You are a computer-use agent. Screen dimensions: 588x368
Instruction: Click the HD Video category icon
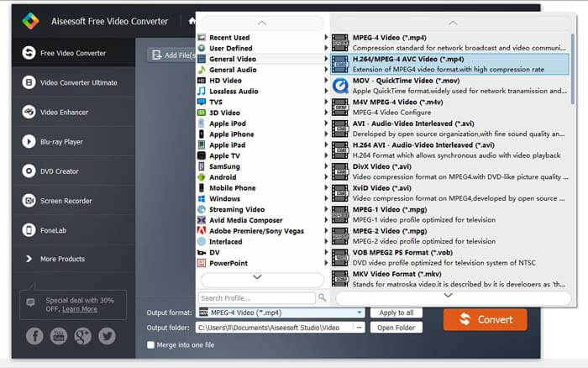point(202,81)
